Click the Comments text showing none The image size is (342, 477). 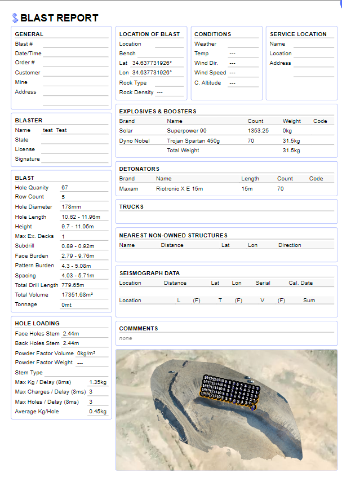click(126, 338)
